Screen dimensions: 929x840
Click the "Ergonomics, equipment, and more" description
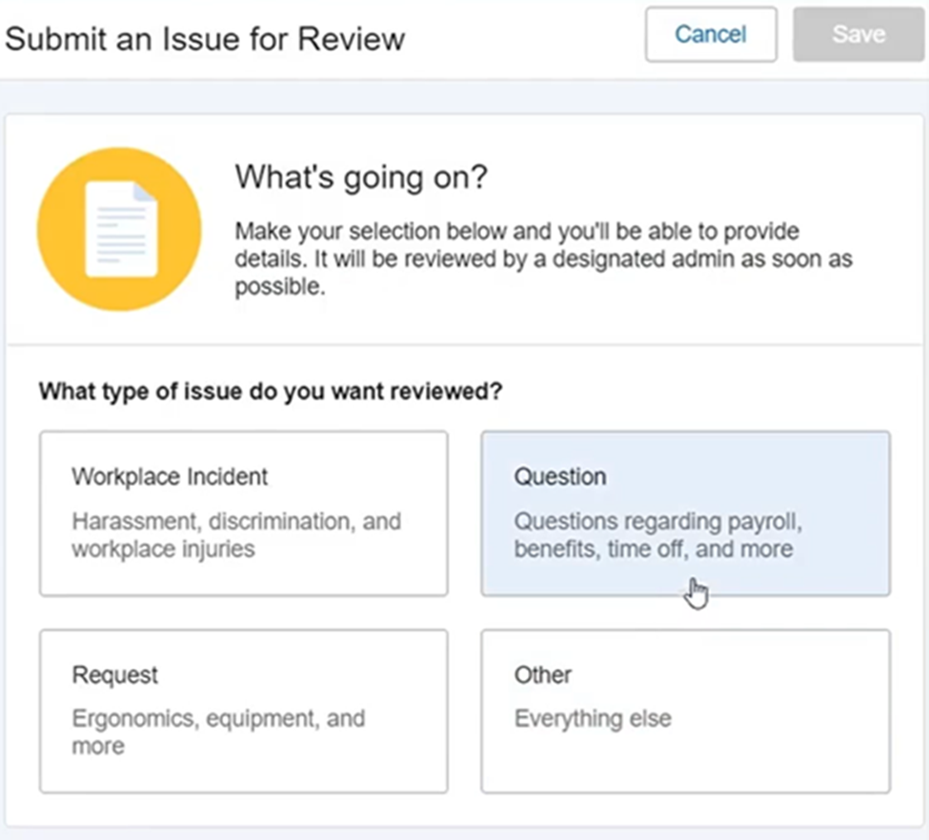[x=218, y=732]
